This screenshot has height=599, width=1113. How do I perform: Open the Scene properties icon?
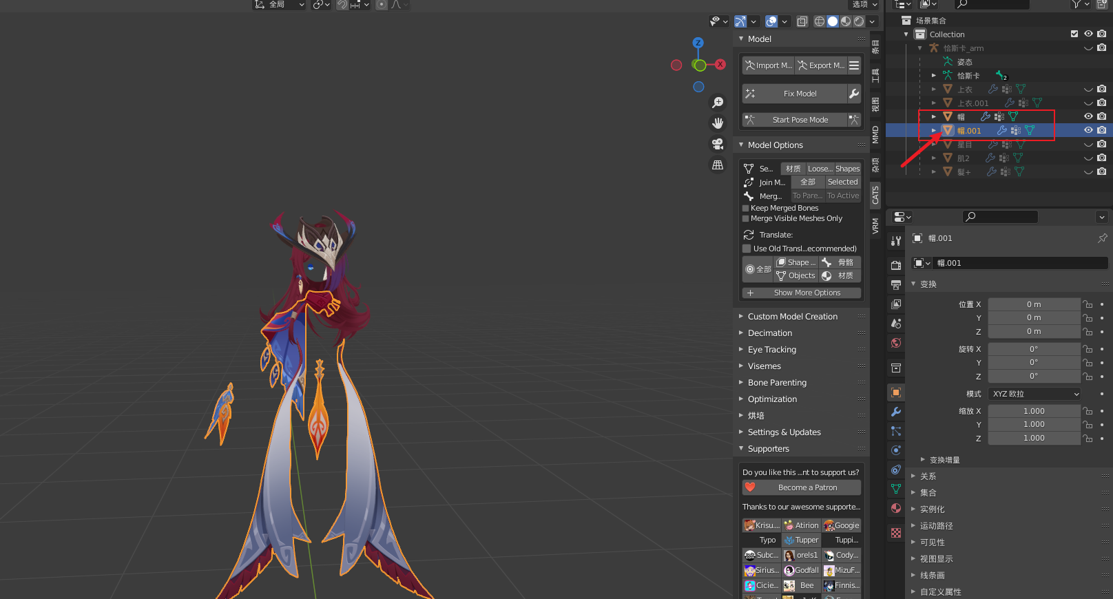click(x=895, y=323)
